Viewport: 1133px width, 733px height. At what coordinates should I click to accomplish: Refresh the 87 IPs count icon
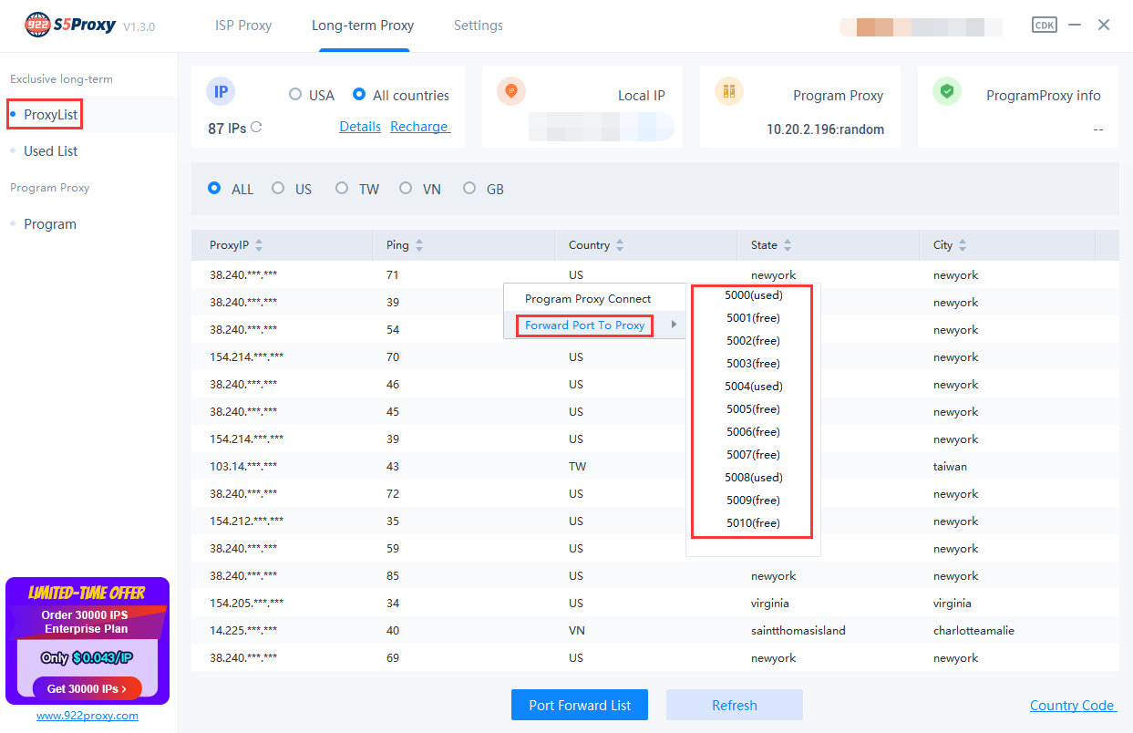click(x=256, y=128)
